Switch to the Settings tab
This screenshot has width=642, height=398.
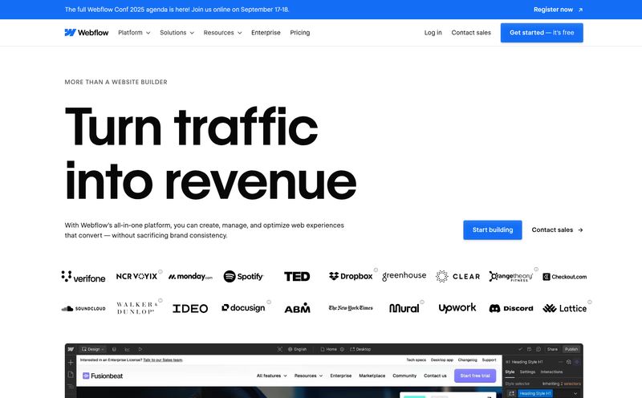point(527,372)
